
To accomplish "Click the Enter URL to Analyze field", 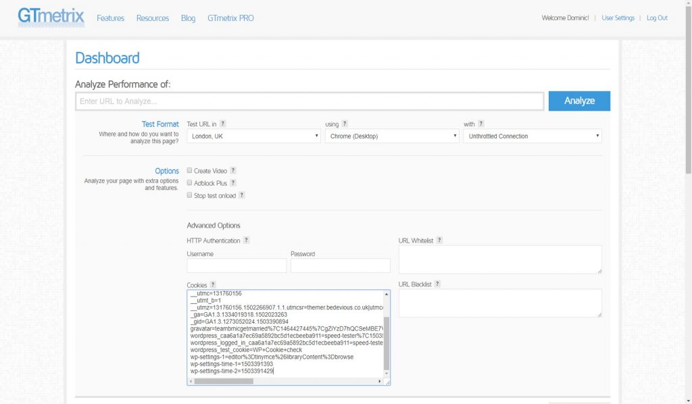I will click(x=310, y=101).
